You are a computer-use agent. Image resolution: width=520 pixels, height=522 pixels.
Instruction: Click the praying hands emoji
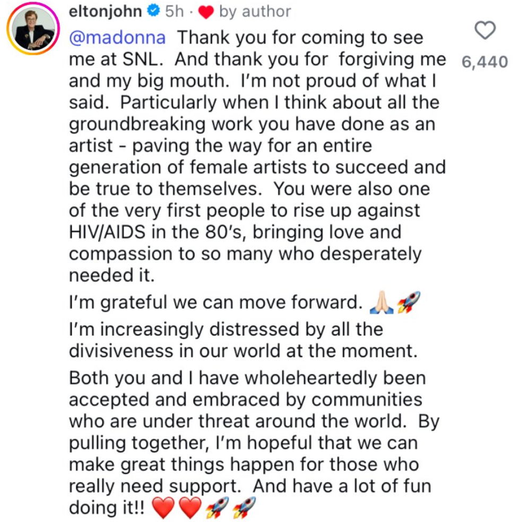point(382,303)
